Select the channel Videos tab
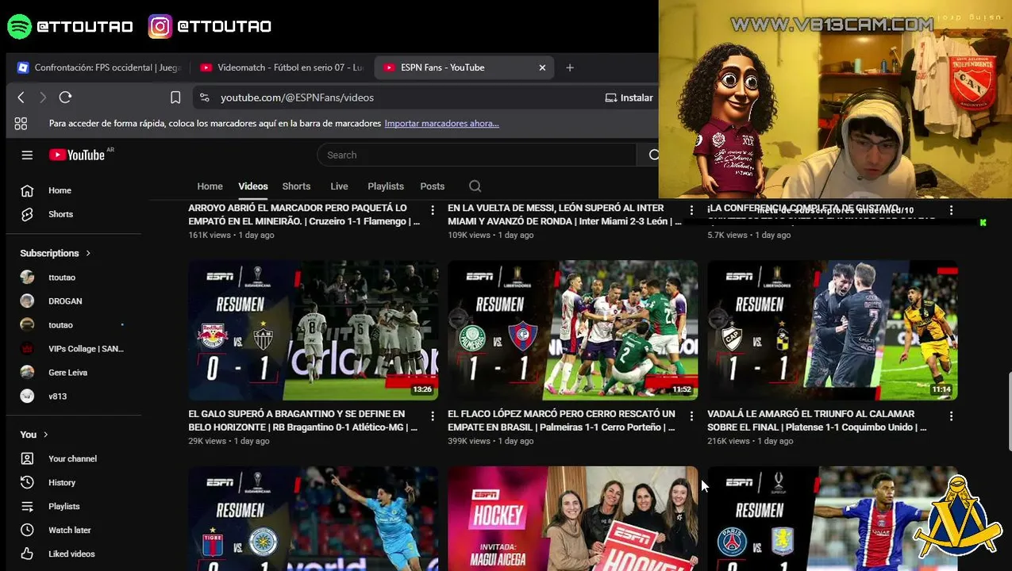The width and height of the screenshot is (1012, 571). point(253,186)
